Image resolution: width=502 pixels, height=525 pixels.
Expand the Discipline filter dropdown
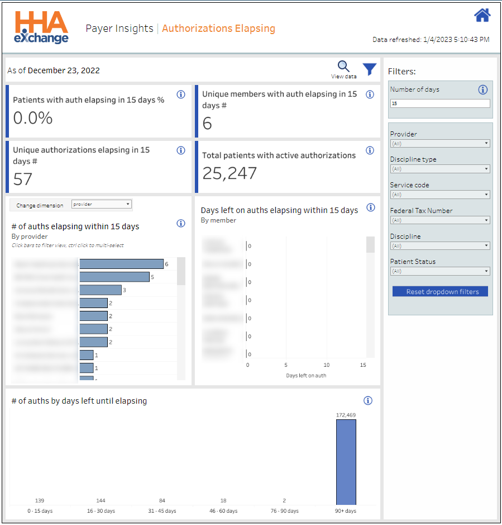(440, 246)
